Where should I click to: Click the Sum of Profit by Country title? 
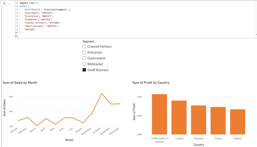[x=151, y=83]
